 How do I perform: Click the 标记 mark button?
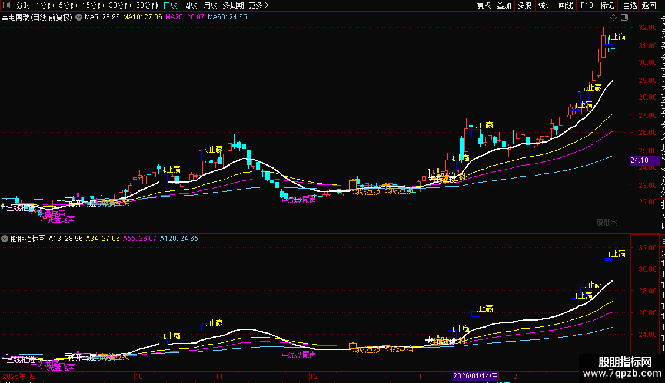pos(607,5)
